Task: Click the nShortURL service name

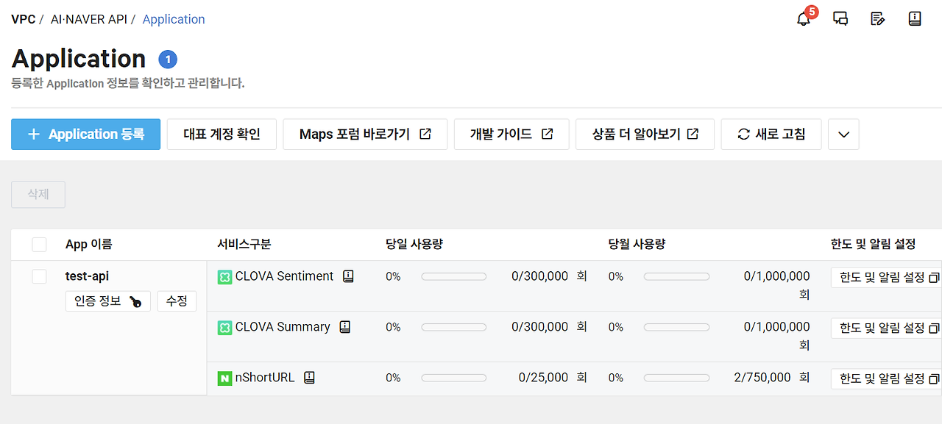Action: [x=265, y=378]
